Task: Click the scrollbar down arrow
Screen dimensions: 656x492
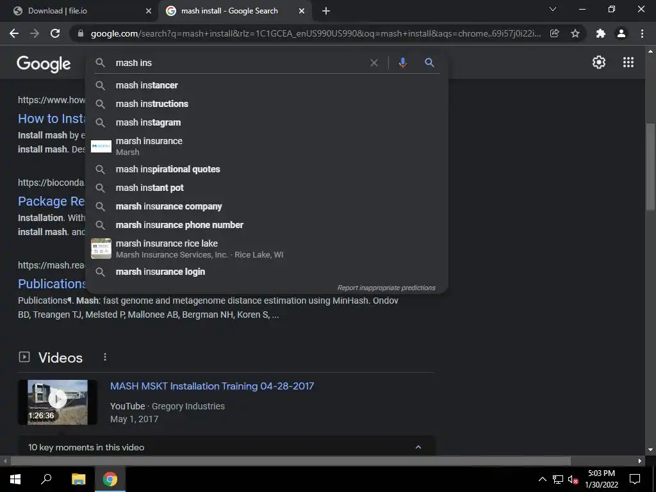Action: point(650,450)
